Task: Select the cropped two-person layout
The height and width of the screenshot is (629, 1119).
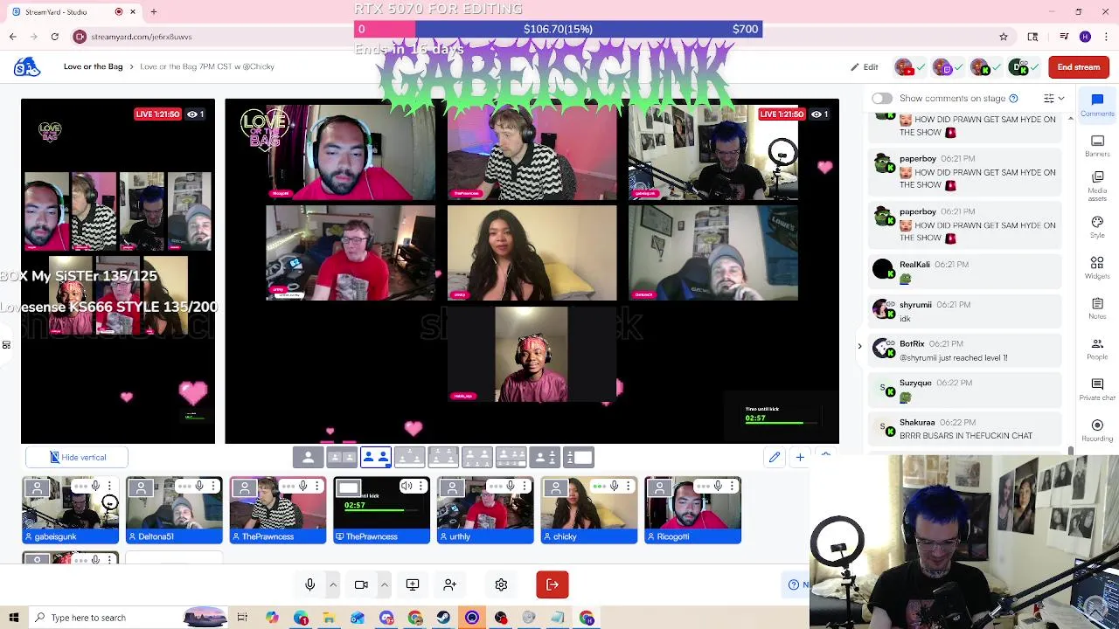Action: pos(342,457)
